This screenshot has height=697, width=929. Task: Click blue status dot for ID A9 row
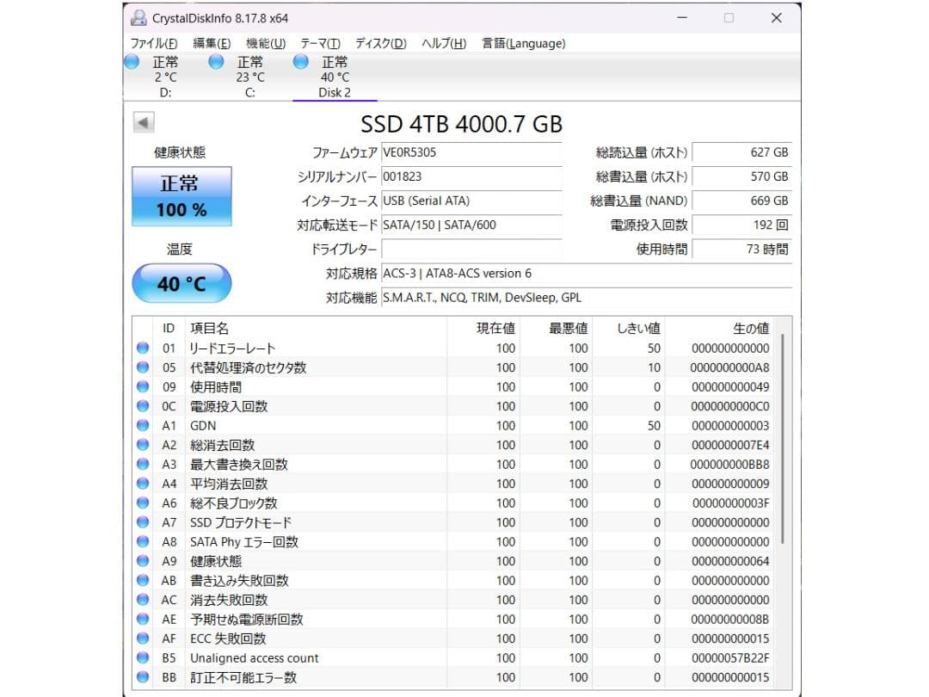click(x=143, y=561)
